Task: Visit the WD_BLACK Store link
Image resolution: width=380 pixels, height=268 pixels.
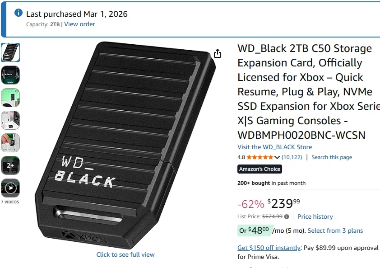Action: coord(274,147)
